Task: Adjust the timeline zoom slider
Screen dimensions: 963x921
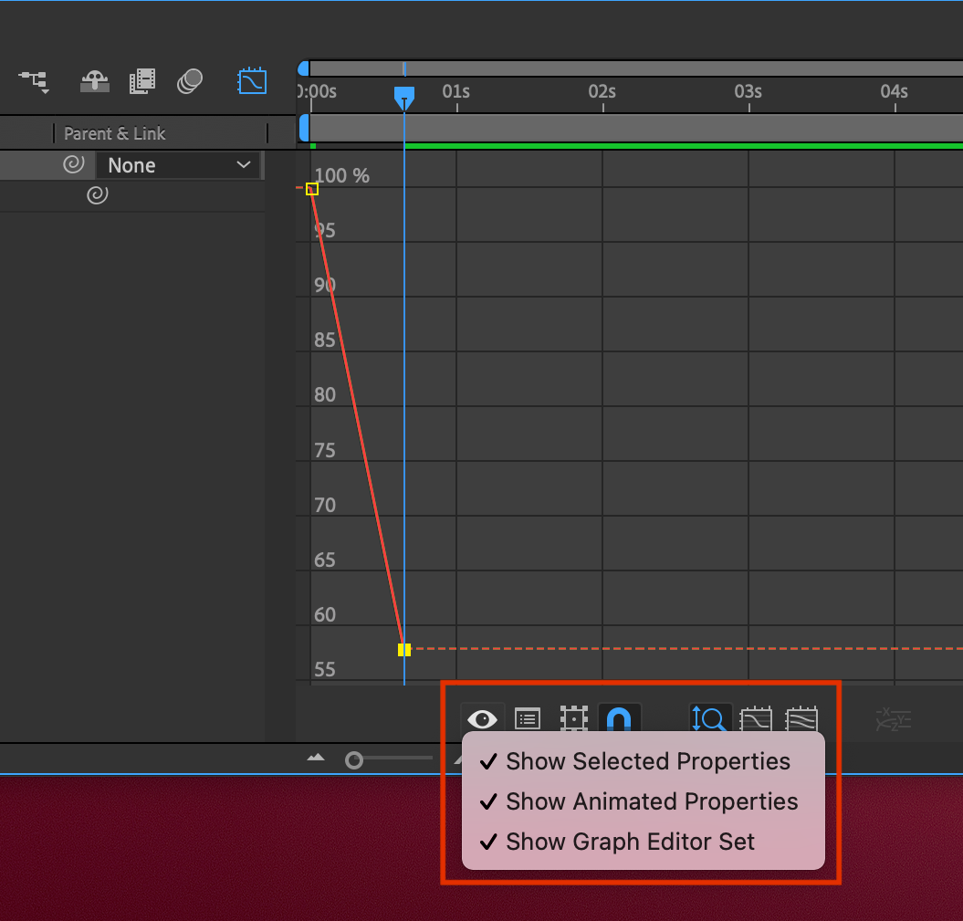Action: click(x=354, y=759)
